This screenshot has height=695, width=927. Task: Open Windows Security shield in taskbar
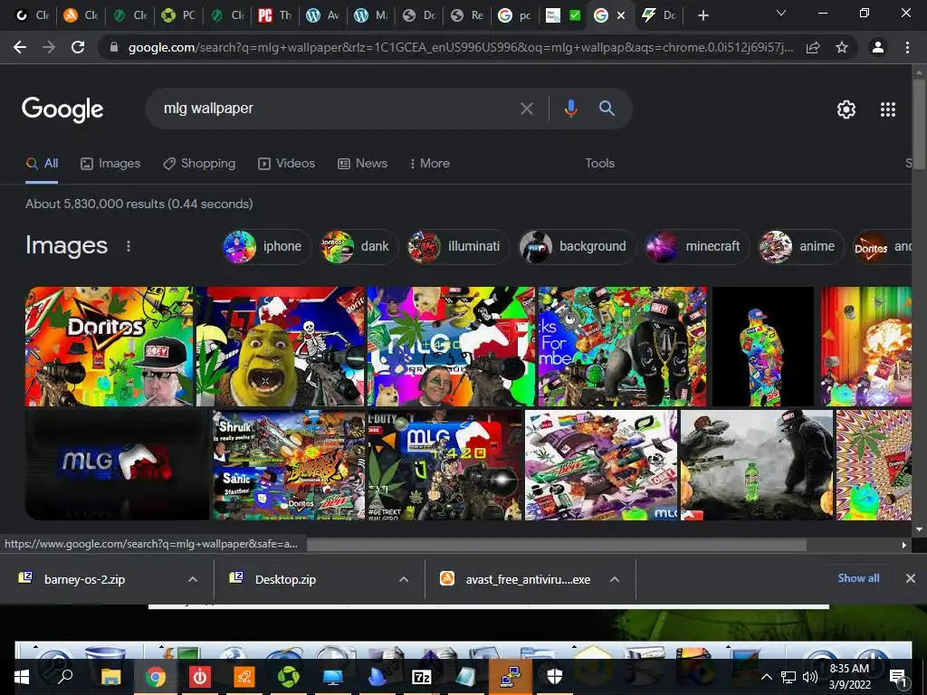pyautogui.click(x=555, y=677)
